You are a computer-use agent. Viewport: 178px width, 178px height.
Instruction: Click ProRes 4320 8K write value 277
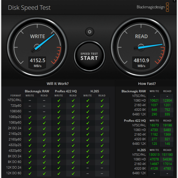click(x=154, y=139)
